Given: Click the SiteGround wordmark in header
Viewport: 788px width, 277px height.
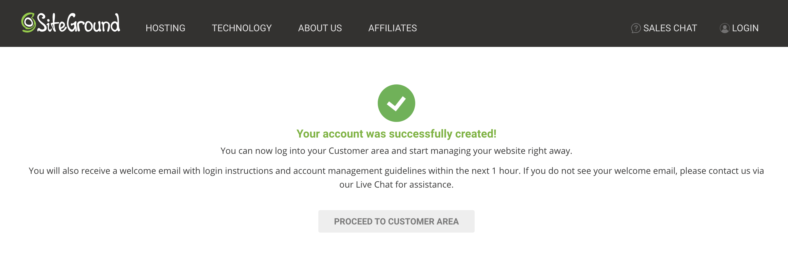Looking at the screenshot, I should coord(78,23).
